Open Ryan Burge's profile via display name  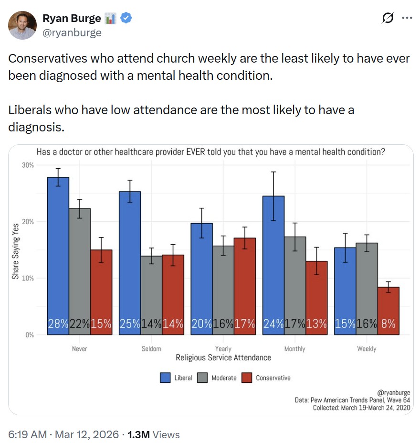click(x=70, y=18)
